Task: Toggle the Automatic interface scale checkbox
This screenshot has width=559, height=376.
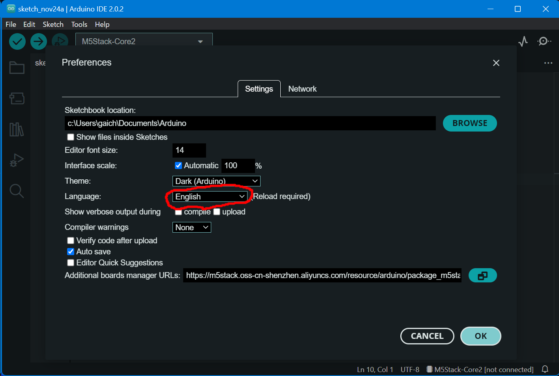Action: (x=178, y=165)
